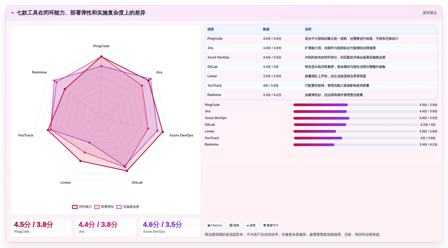This screenshot has height=248, width=448.
Task: Click the PingCode row in the table
Action: click(x=321, y=39)
